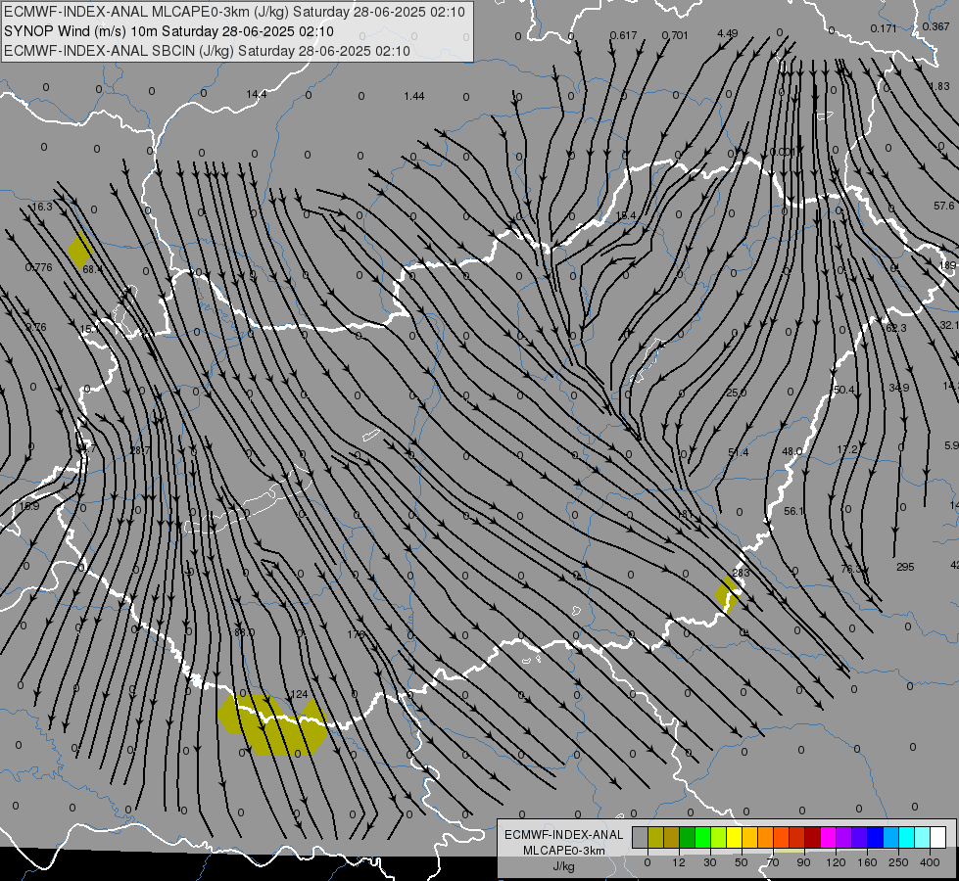
Task: Click the pure yellow legend swatch
Action: (x=734, y=837)
